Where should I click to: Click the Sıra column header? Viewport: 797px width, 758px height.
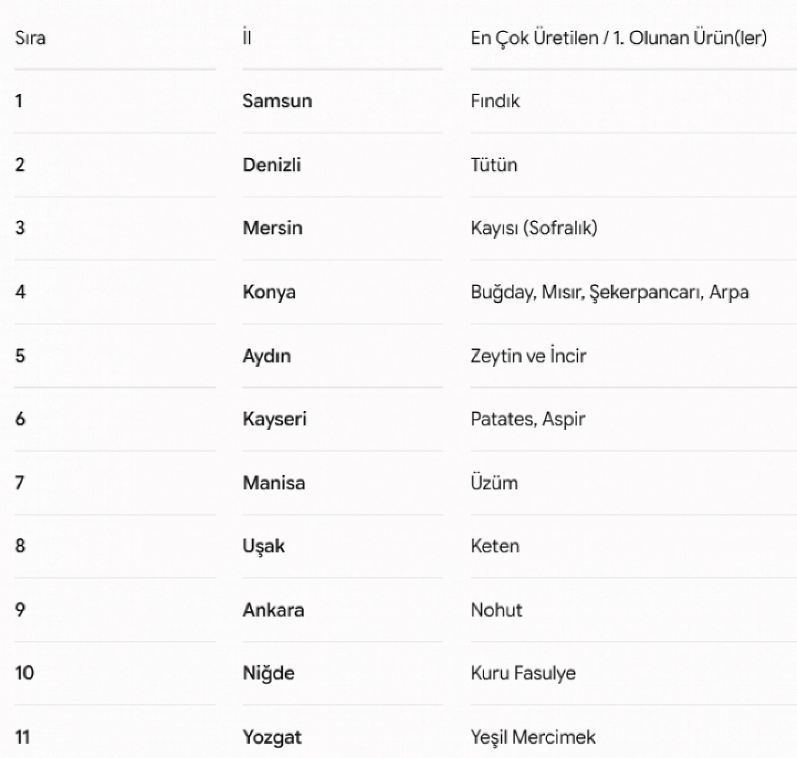30,38
